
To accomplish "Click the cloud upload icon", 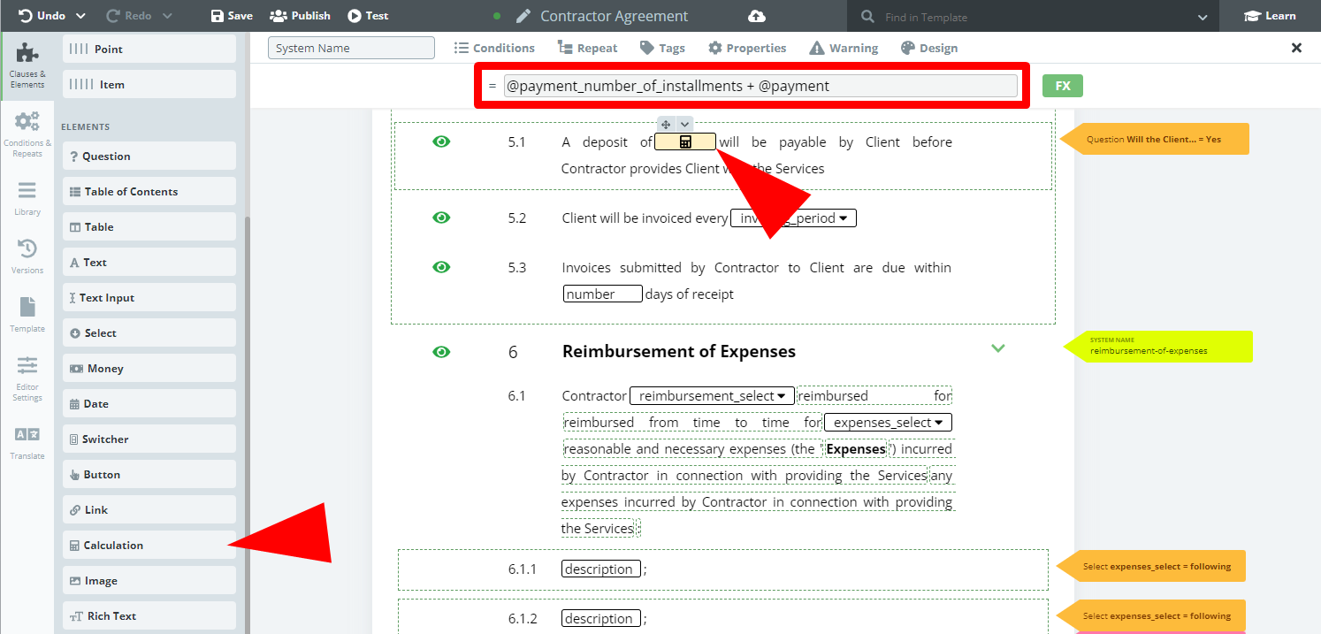I will 756,16.
